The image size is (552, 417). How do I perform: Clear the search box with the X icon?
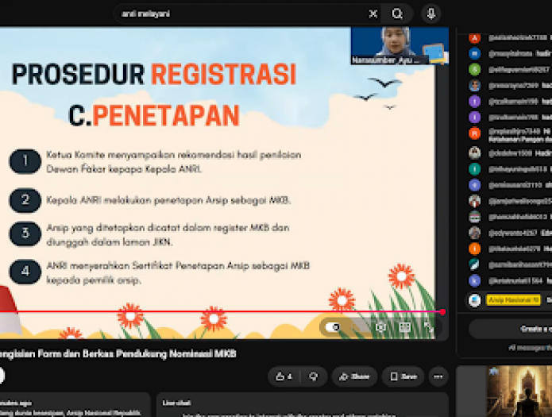(373, 14)
